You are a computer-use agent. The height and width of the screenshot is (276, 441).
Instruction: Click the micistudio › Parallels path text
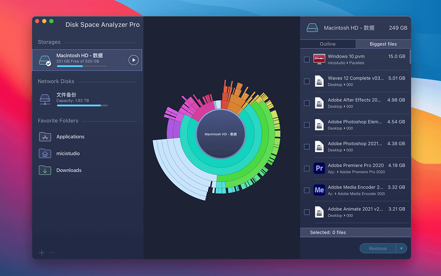[346, 63]
